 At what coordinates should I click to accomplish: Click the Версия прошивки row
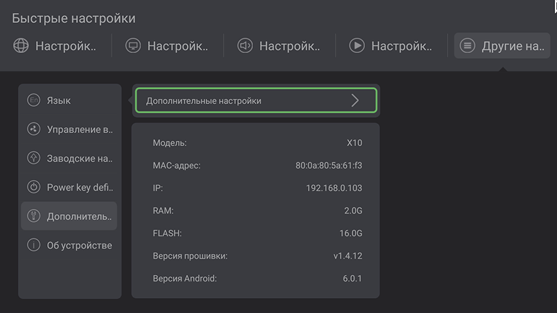256,255
